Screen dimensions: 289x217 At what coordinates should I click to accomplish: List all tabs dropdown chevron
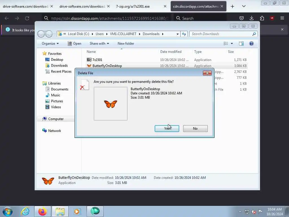(244, 6)
